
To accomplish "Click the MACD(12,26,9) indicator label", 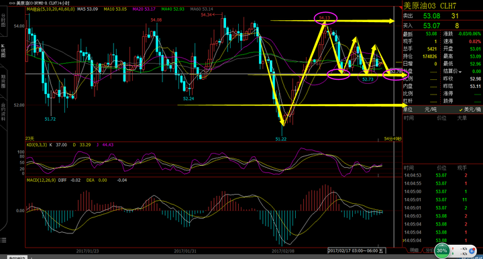I will click(x=41, y=180).
